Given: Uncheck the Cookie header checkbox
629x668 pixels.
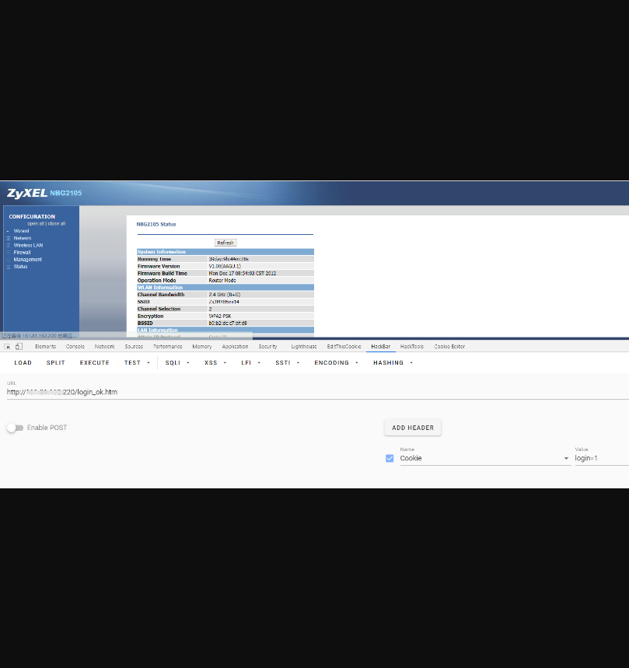Looking at the screenshot, I should click(x=390, y=459).
